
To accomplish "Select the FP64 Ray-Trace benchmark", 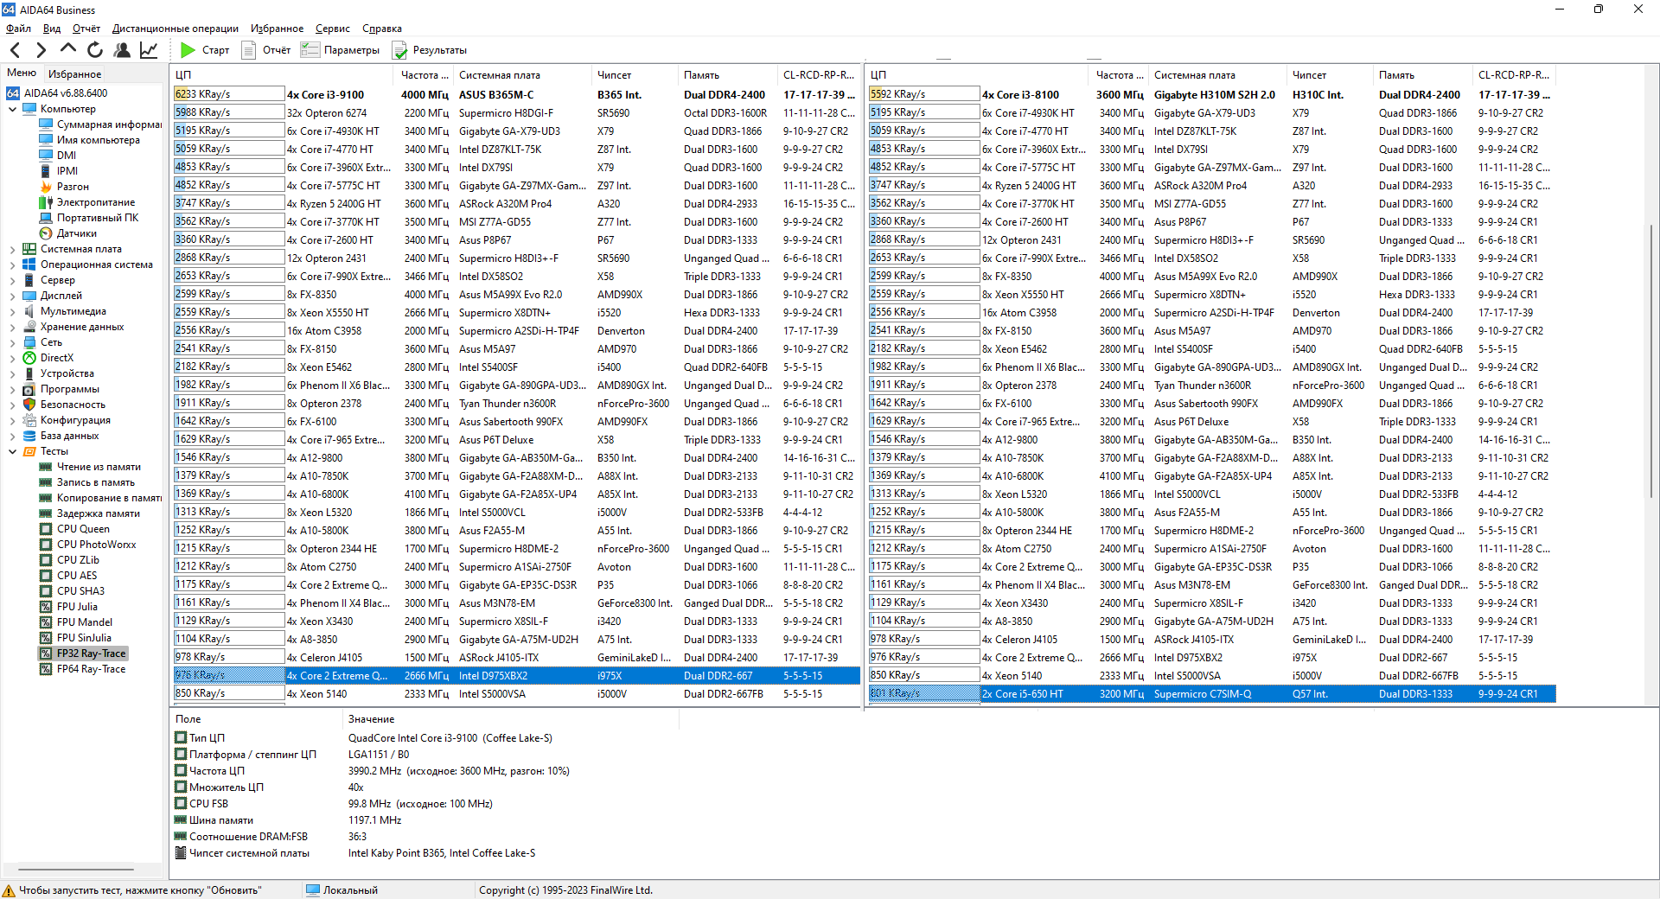I will pos(83,669).
